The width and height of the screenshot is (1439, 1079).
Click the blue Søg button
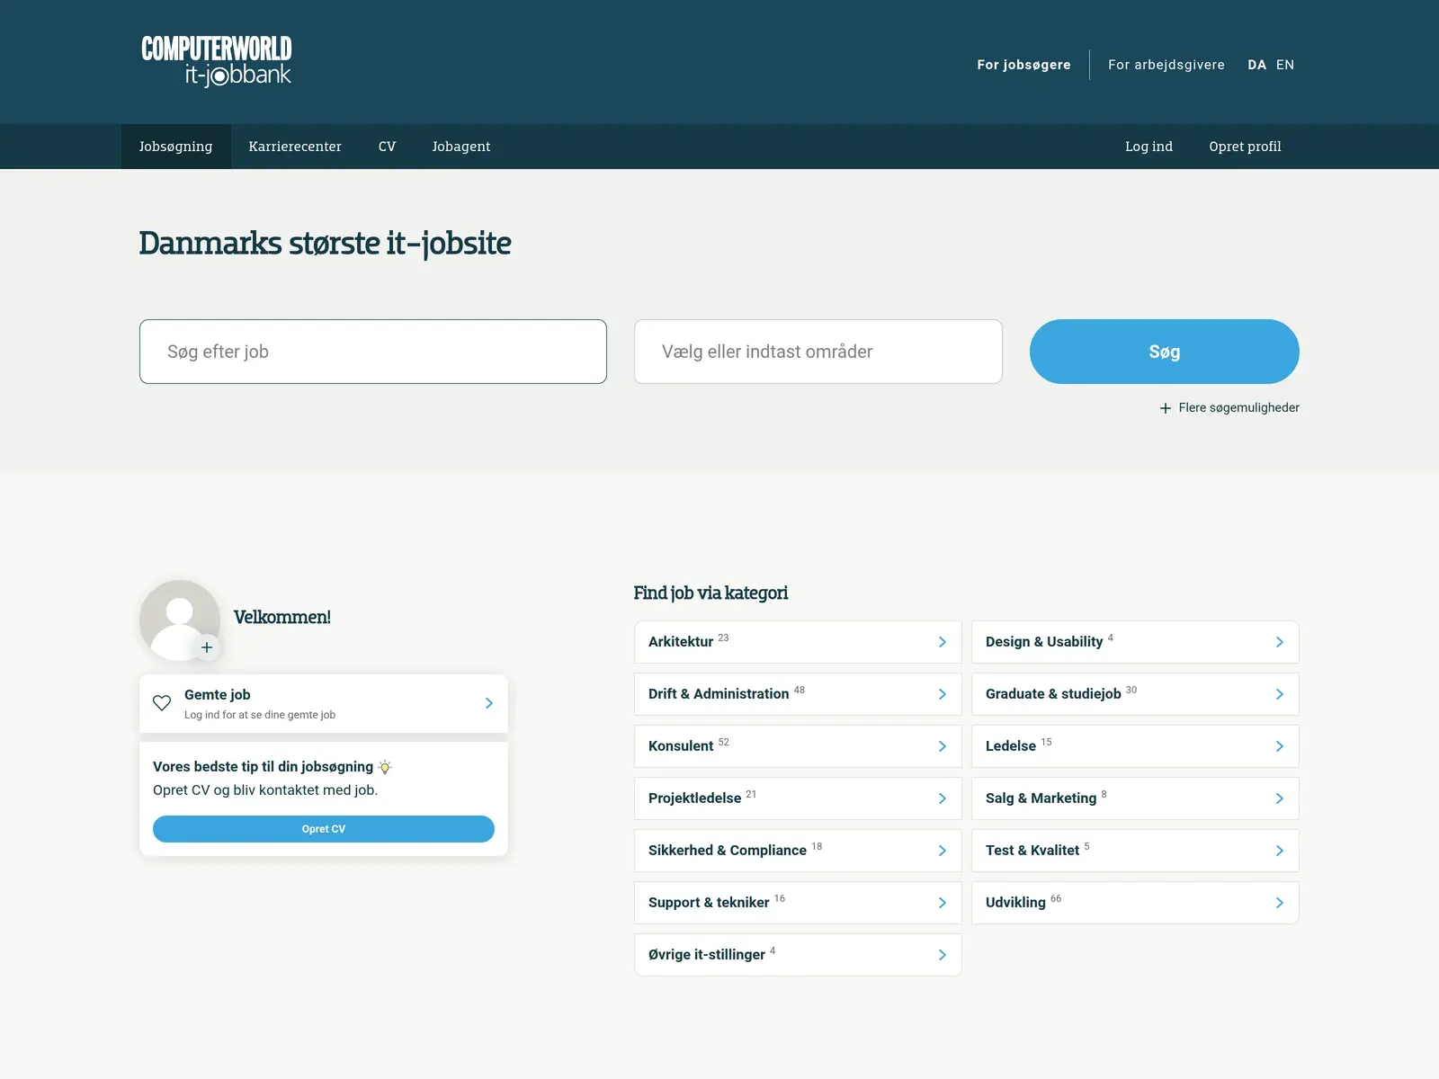click(x=1165, y=352)
